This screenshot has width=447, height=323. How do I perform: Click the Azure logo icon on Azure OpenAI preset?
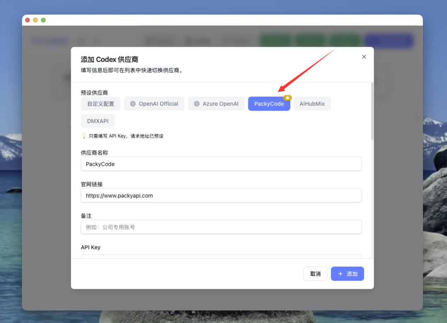[196, 104]
